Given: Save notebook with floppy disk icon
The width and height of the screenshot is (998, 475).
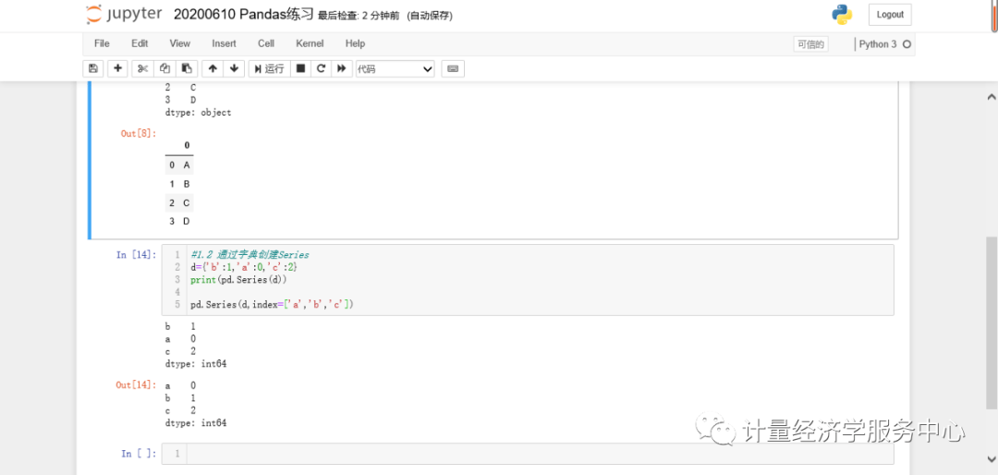Looking at the screenshot, I should (93, 68).
